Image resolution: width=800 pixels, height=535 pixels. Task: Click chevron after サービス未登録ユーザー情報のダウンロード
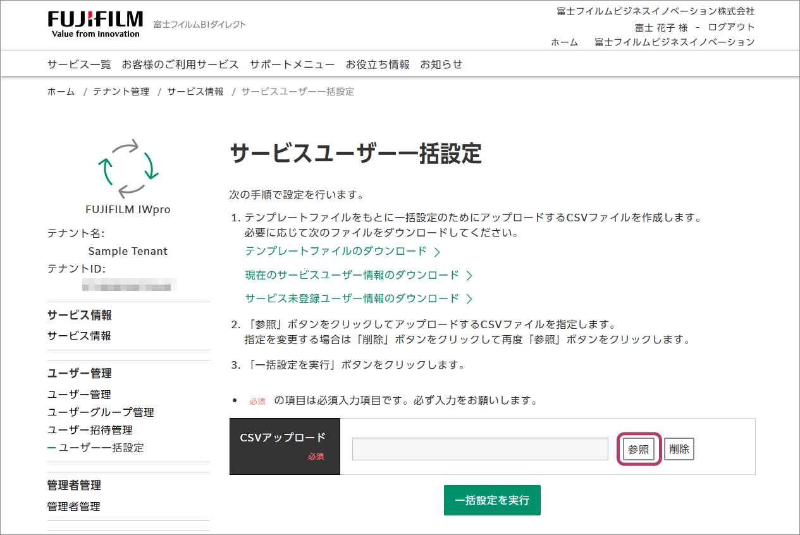point(469,298)
